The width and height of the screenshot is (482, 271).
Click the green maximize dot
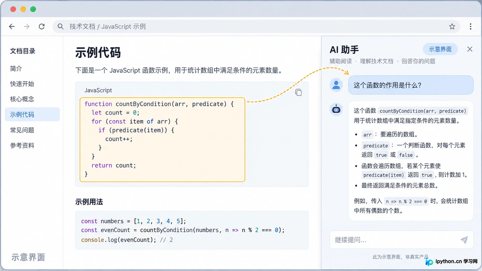tap(33, 9)
